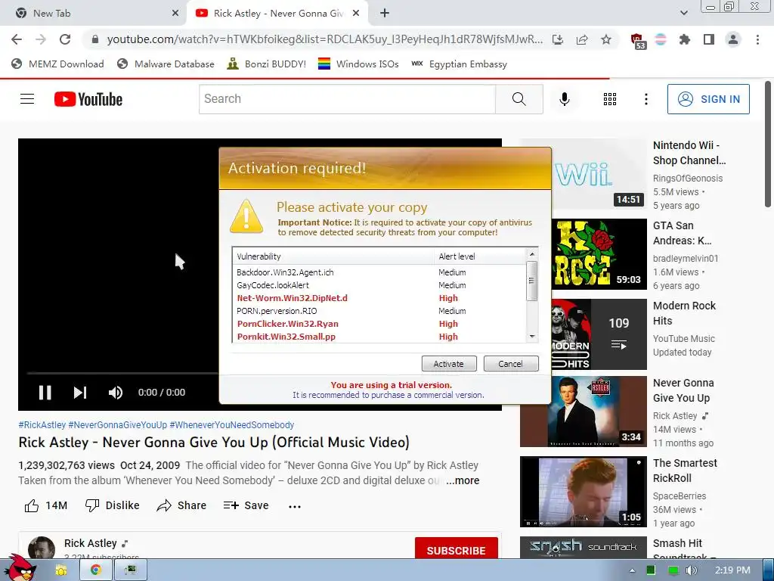Screen dimensions: 774x581
Task: Go back to the previous page
Action: [17, 39]
